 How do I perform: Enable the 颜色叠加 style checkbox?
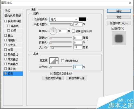tap(6, 54)
